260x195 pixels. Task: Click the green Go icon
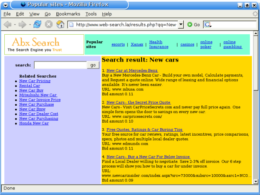(x=189, y=25)
